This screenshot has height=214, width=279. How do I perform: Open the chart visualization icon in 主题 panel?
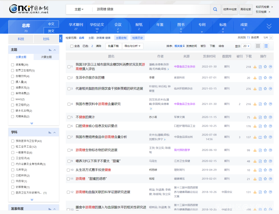[x=50, y=50]
